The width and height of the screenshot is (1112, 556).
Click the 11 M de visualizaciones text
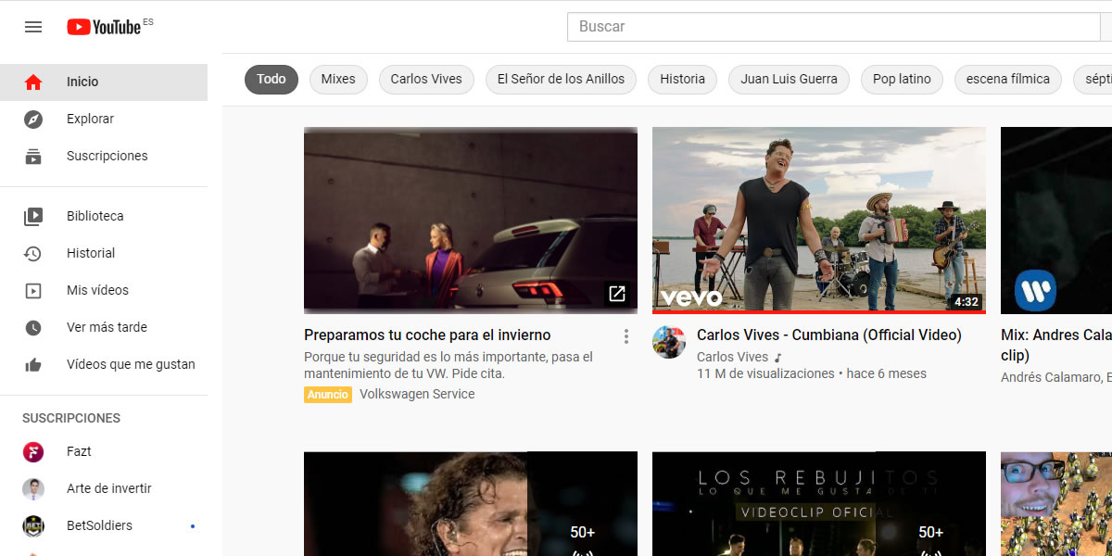765,373
